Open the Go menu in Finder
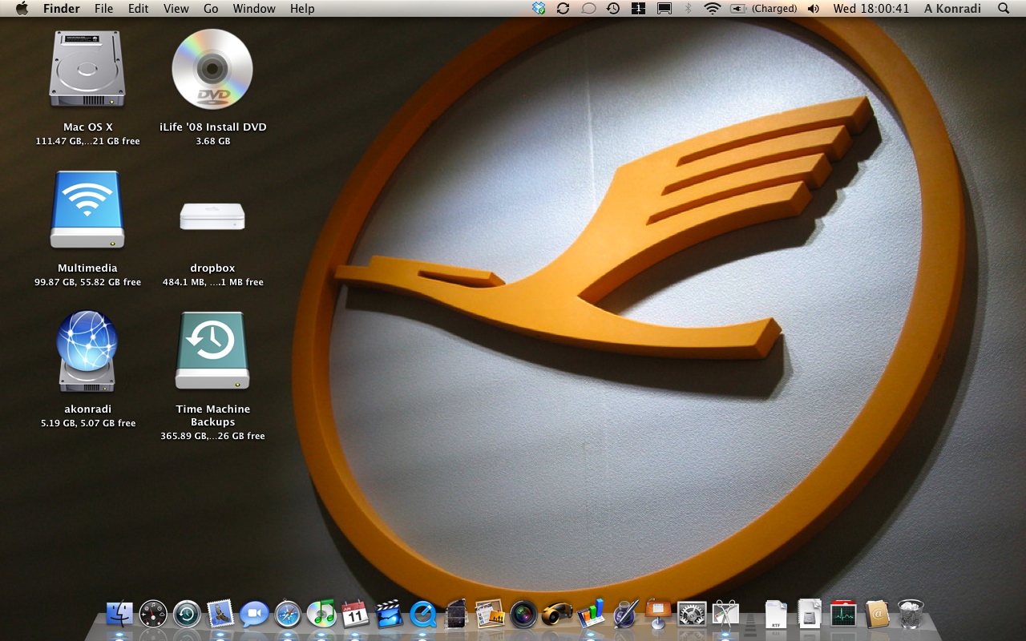The width and height of the screenshot is (1026, 641). pyautogui.click(x=211, y=8)
